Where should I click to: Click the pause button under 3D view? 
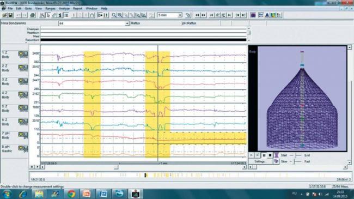(x=264, y=155)
